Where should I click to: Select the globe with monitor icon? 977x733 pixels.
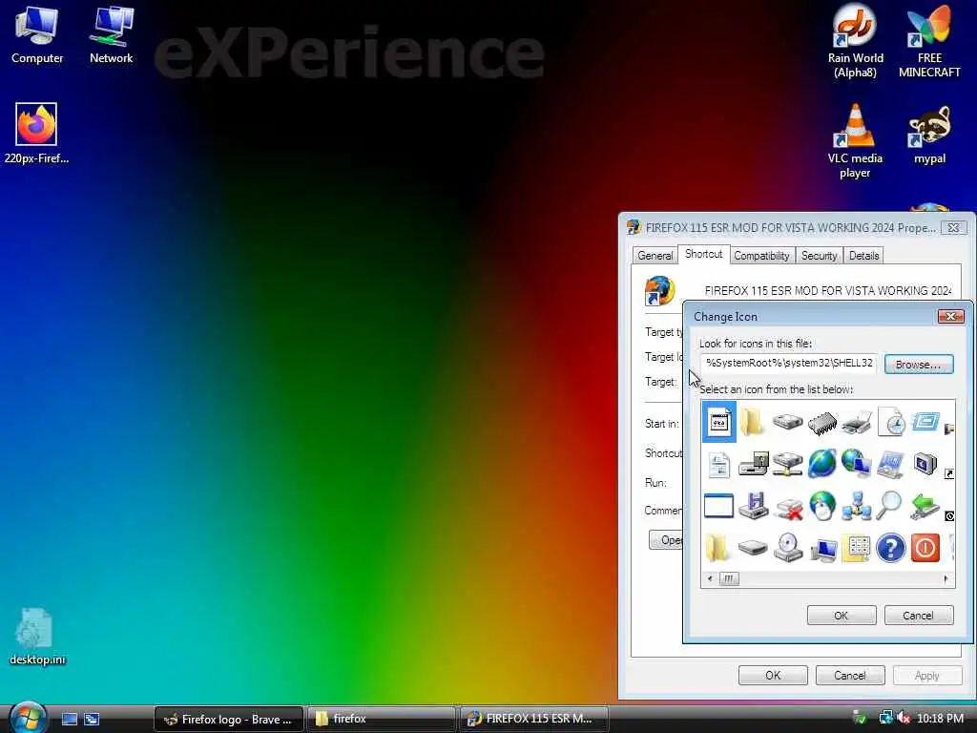(857, 464)
